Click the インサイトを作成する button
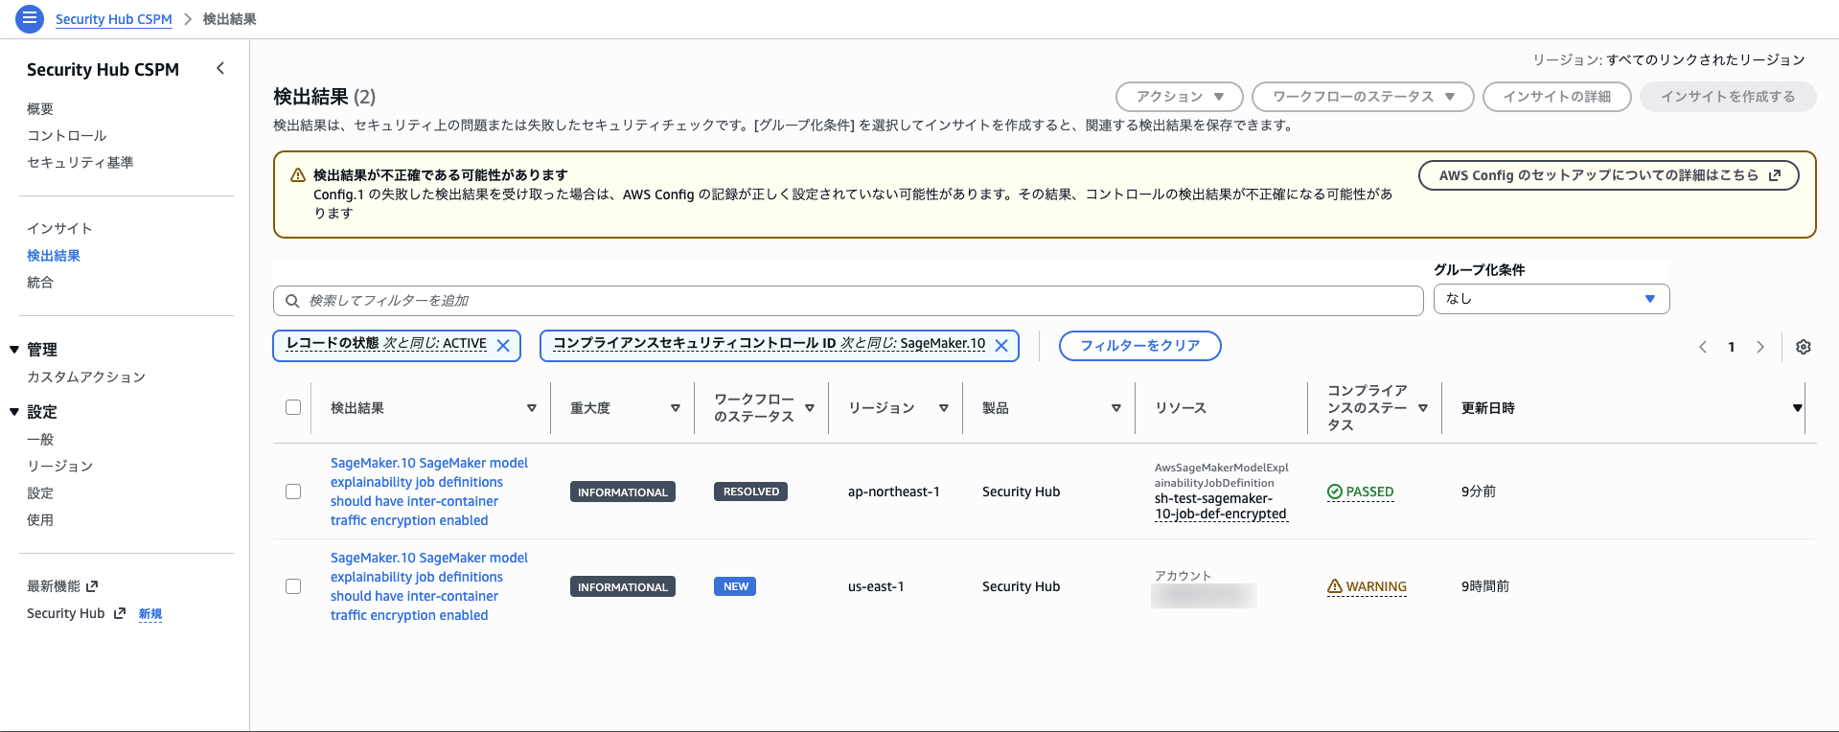 (1728, 97)
